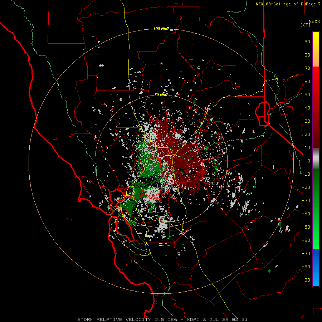This screenshot has width=322, height=322.
Task: Click the -90 value on the velocity scale
Action: click(x=306, y=280)
